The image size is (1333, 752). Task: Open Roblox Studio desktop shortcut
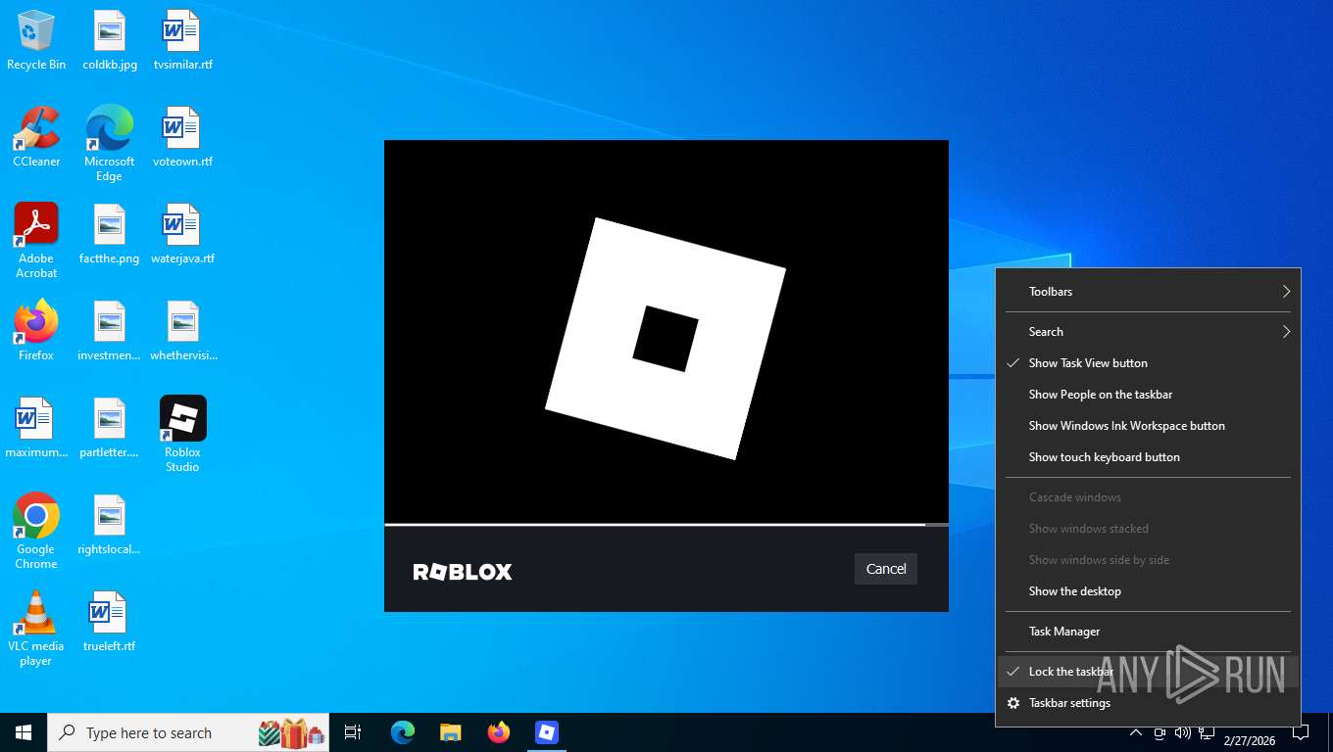(182, 435)
